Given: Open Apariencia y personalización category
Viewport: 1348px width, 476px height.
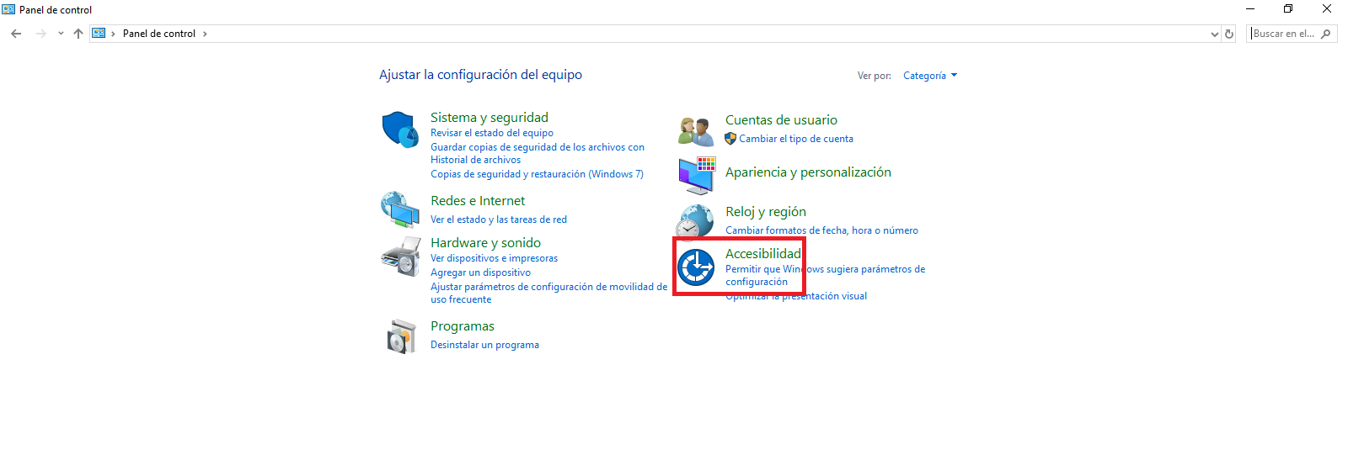Looking at the screenshot, I should [809, 172].
